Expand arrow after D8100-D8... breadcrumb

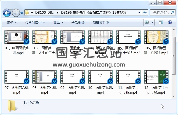tap(58, 12)
